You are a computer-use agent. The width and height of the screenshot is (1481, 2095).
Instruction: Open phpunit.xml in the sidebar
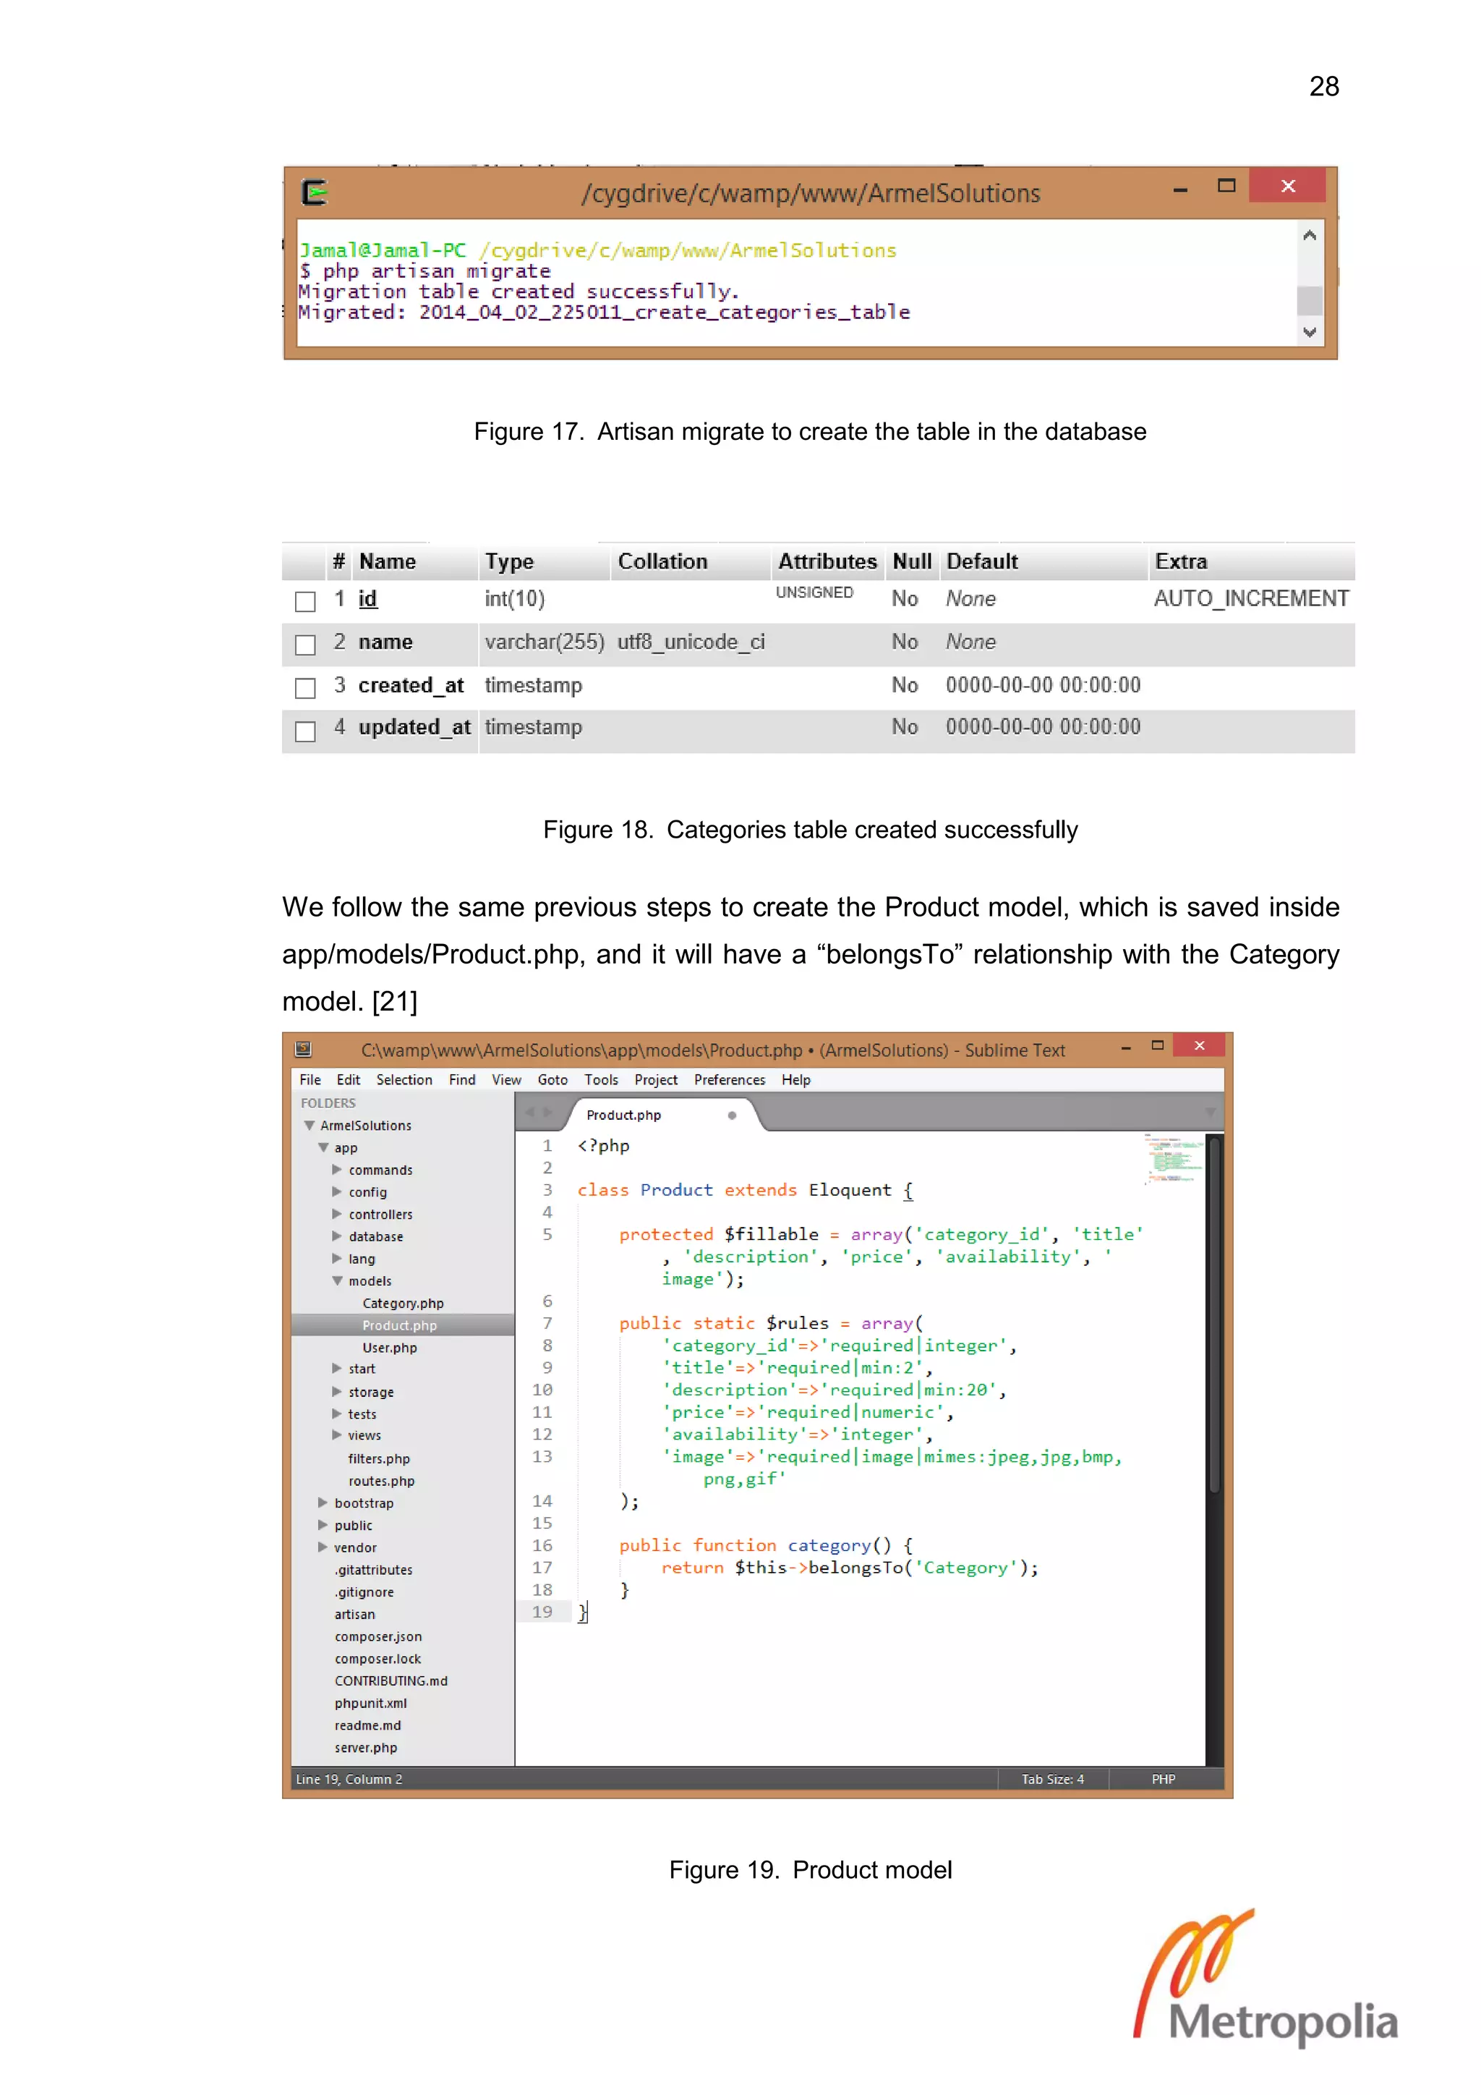(x=370, y=1703)
